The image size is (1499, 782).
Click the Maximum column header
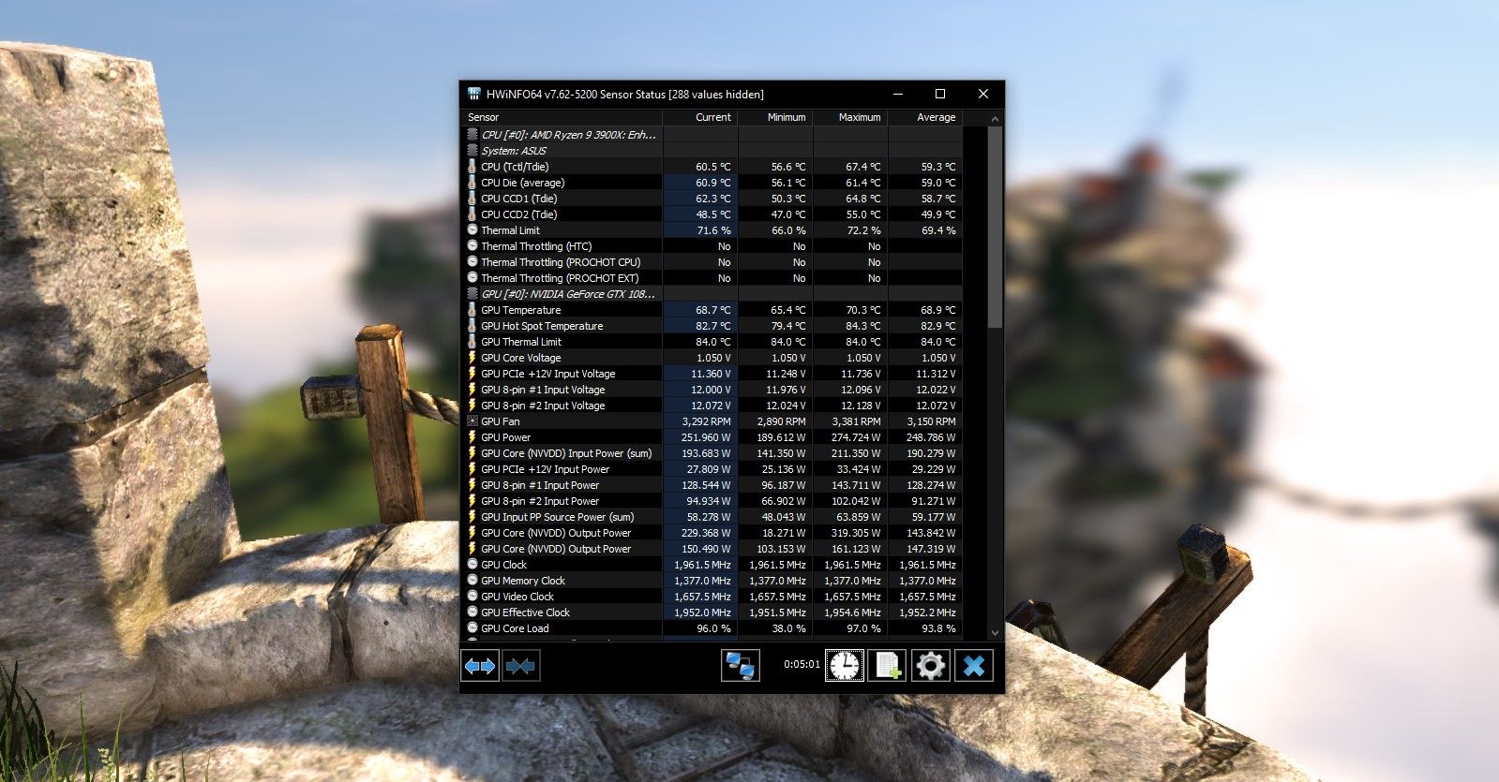[x=850, y=117]
